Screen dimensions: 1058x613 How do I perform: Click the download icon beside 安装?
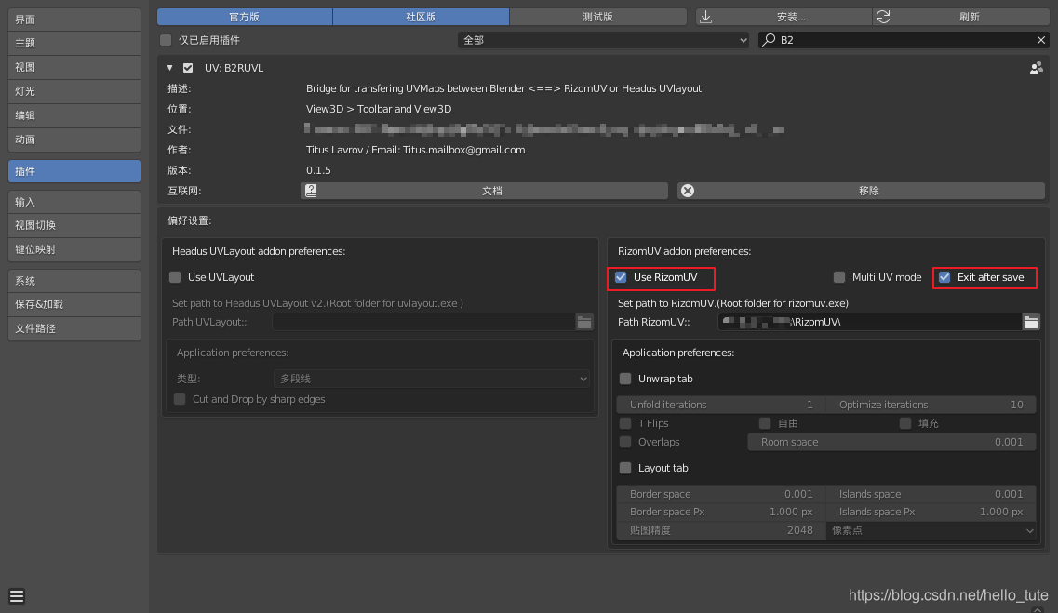point(705,17)
